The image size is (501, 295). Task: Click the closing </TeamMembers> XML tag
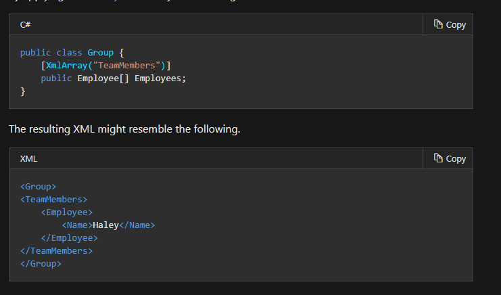coord(56,250)
